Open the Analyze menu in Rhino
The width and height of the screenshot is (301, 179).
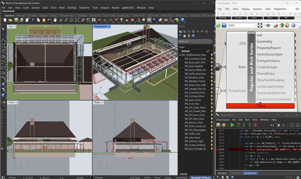tap(105, 8)
